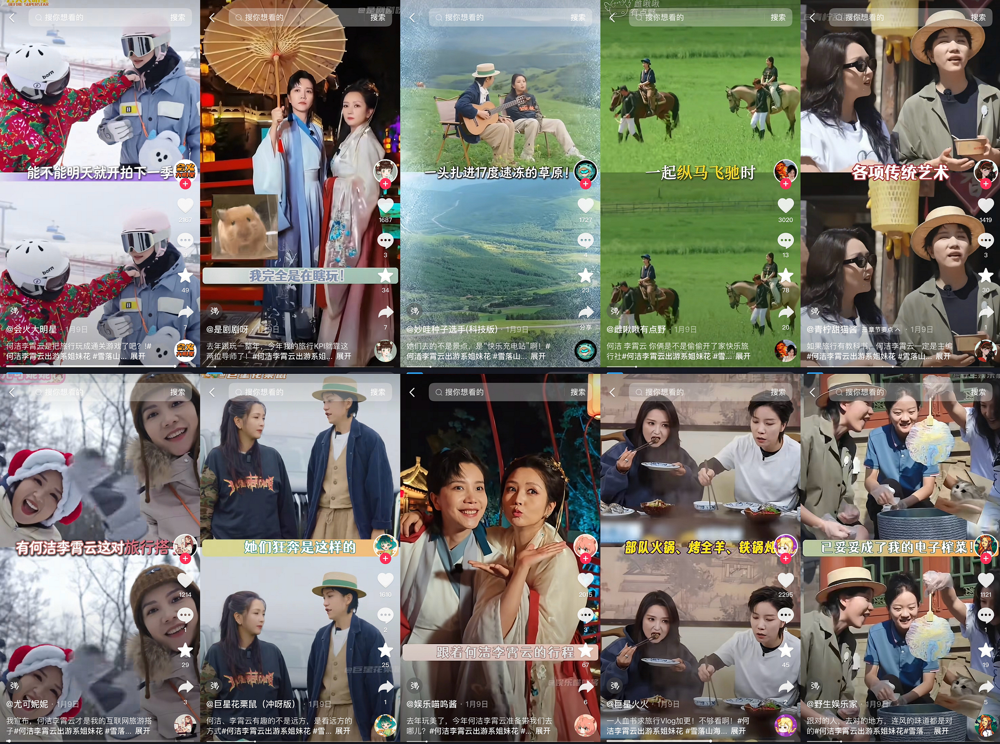Star the @尤可妮妮 snow video
The width and height of the screenshot is (1000, 744).
(185, 650)
